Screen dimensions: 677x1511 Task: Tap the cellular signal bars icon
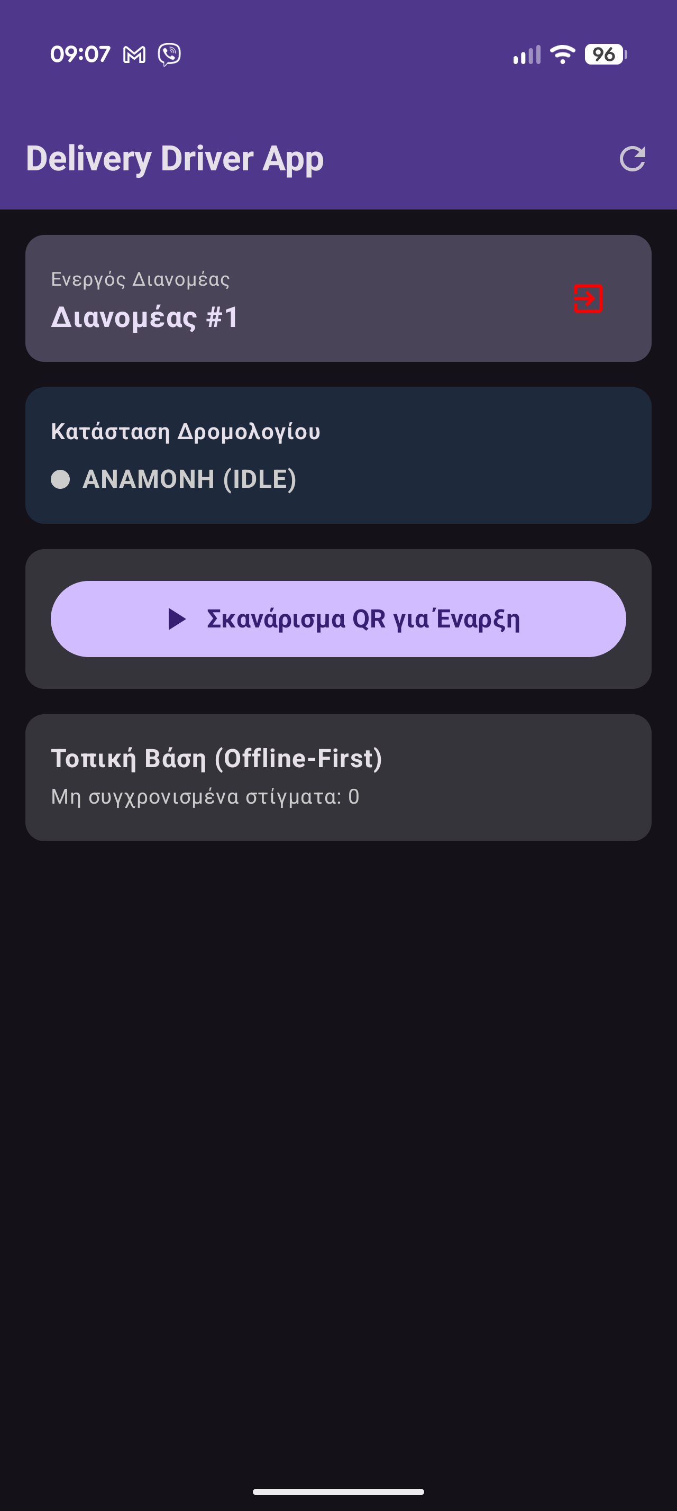coord(526,54)
